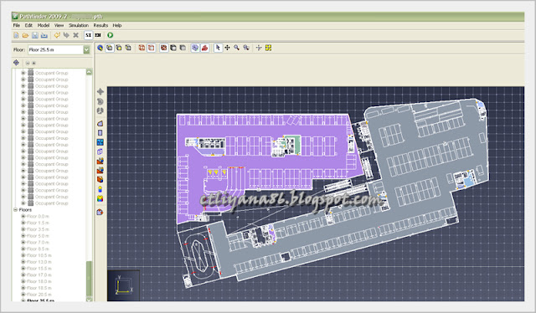Open the Model menu
Image resolution: width=536 pixels, height=313 pixels.
[x=44, y=25]
